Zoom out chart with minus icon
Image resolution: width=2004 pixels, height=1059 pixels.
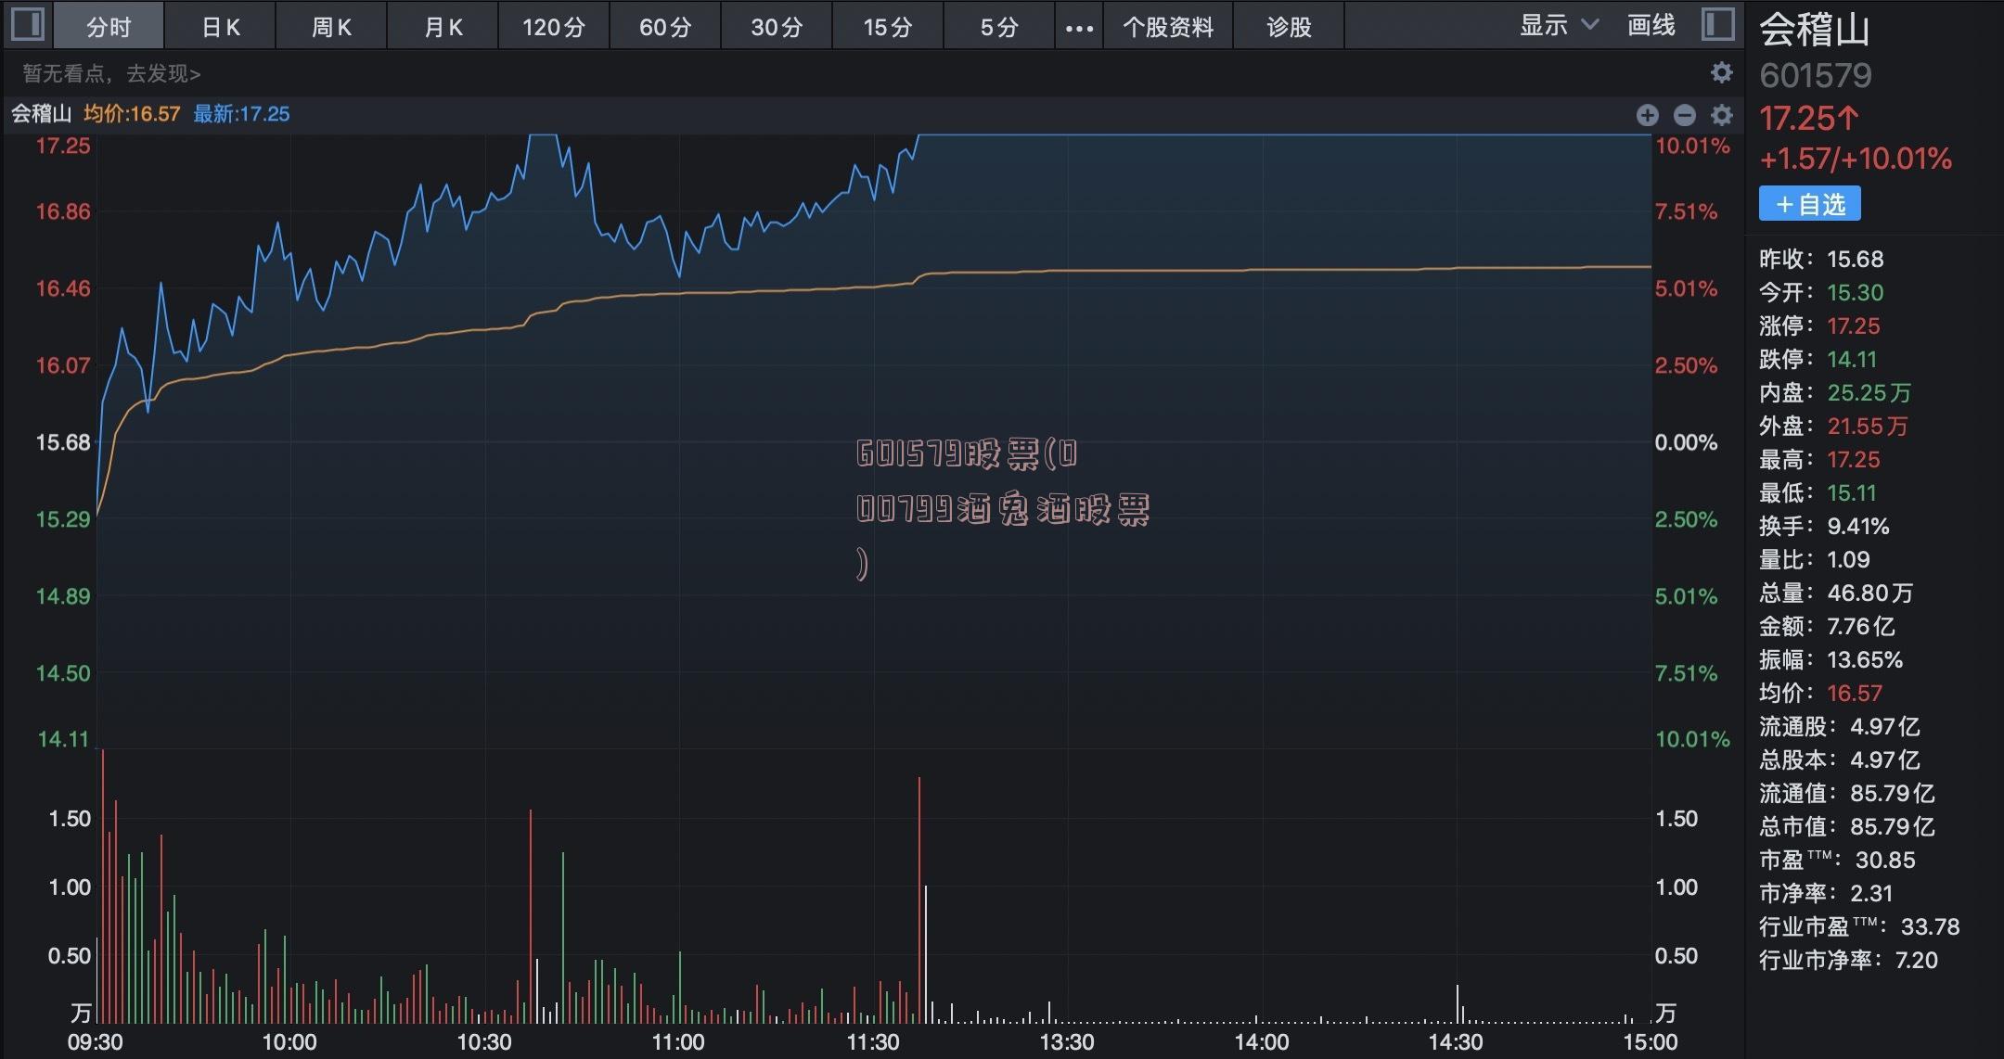1685,115
